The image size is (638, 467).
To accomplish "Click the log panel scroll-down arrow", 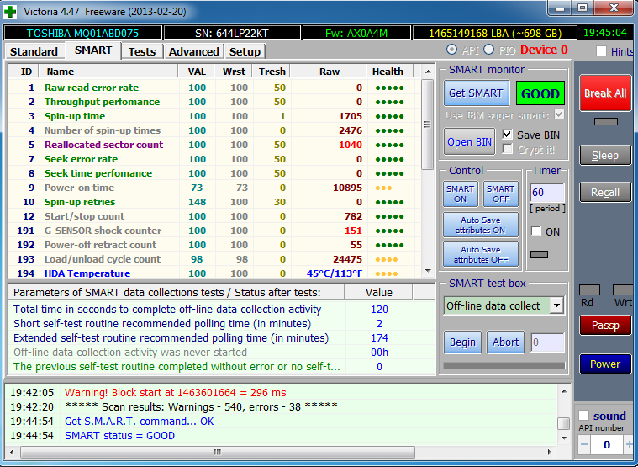I will click(x=564, y=438).
